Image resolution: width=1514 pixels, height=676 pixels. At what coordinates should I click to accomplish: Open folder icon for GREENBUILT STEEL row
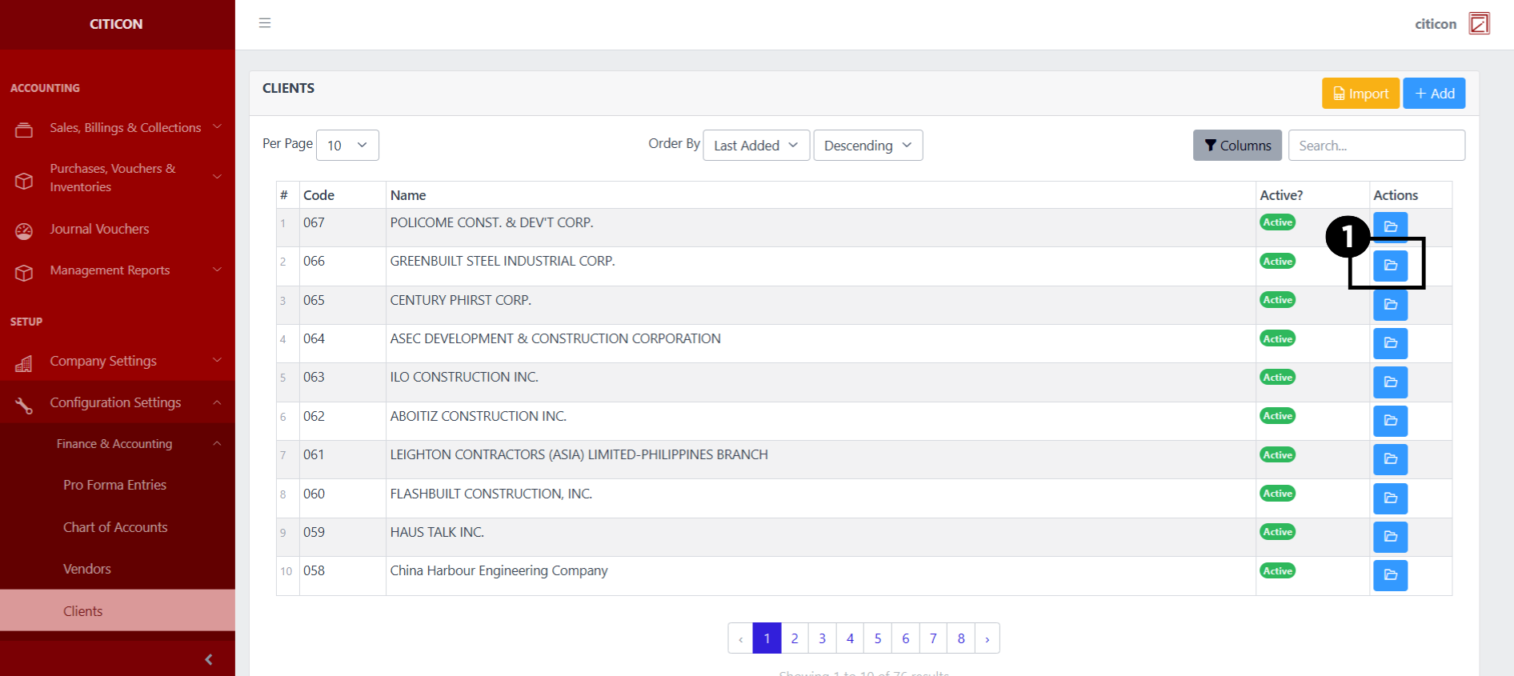click(x=1390, y=265)
